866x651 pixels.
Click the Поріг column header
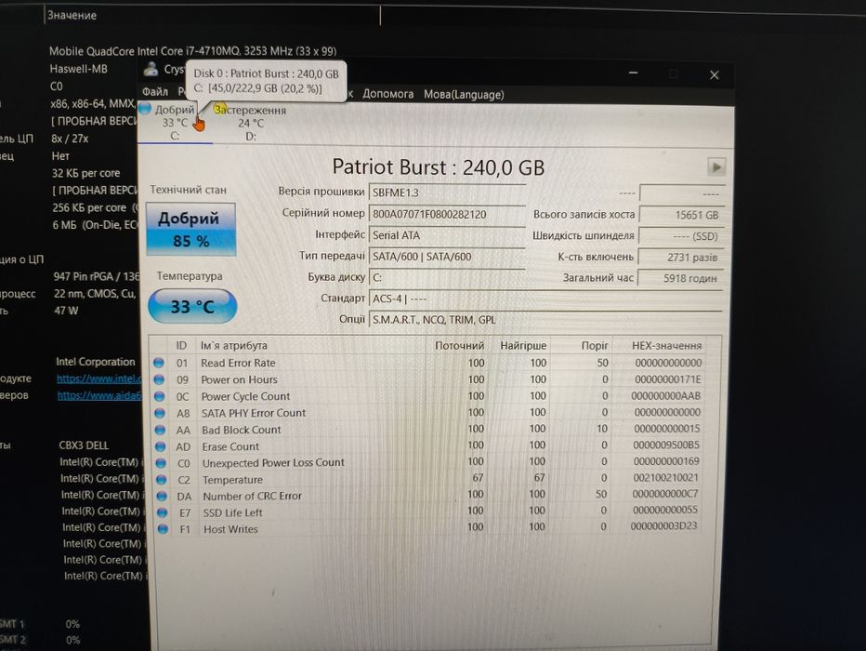[x=595, y=346]
